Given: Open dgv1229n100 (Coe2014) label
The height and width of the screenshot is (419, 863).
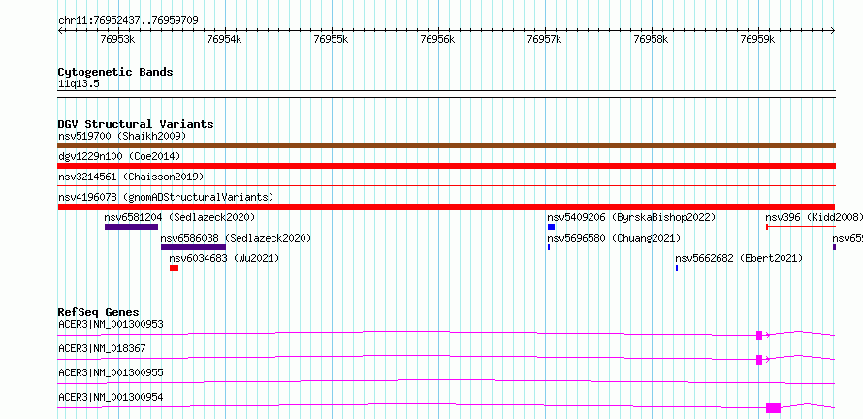Looking at the screenshot, I should (119, 156).
